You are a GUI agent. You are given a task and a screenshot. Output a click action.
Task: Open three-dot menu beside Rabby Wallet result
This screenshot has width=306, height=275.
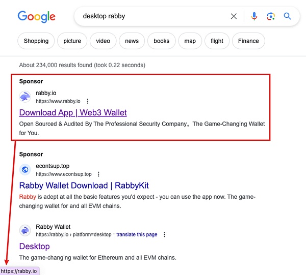tap(164, 234)
